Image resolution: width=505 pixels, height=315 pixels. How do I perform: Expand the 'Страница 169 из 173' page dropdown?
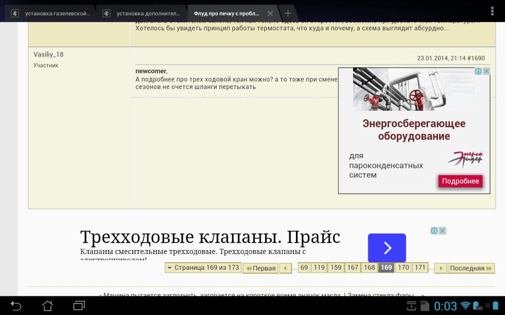[203, 268]
